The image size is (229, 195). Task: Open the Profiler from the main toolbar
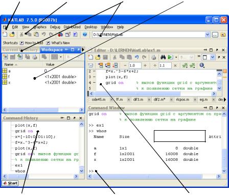(x=75, y=35)
